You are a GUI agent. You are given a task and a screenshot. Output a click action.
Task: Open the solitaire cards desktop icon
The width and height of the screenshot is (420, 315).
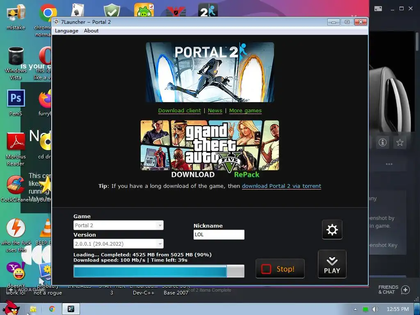tap(78, 10)
